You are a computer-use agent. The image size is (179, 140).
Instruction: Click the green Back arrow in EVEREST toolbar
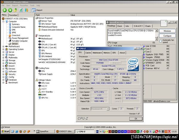pyautogui.click(x=4, y=10)
